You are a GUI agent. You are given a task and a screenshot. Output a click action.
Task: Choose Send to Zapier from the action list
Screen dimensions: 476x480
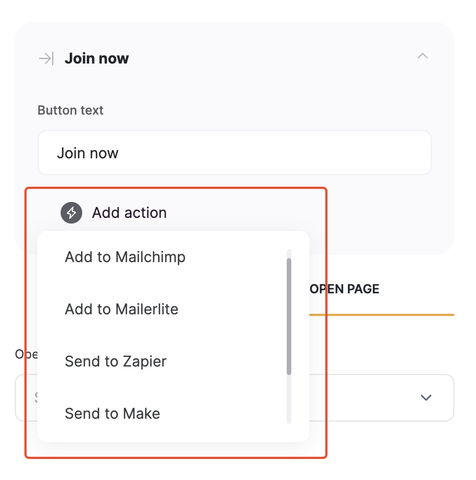coord(116,361)
